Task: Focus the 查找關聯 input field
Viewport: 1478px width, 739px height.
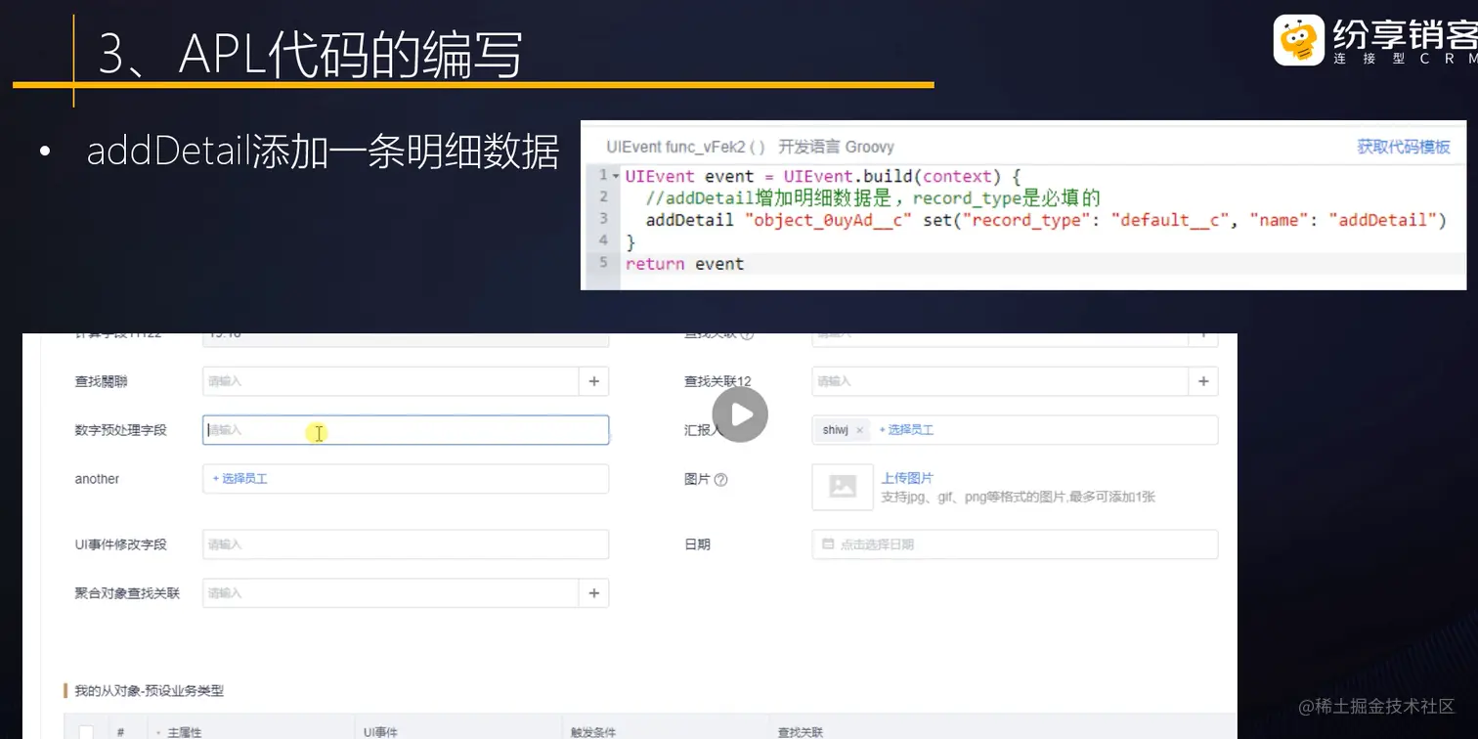Action: click(x=391, y=381)
